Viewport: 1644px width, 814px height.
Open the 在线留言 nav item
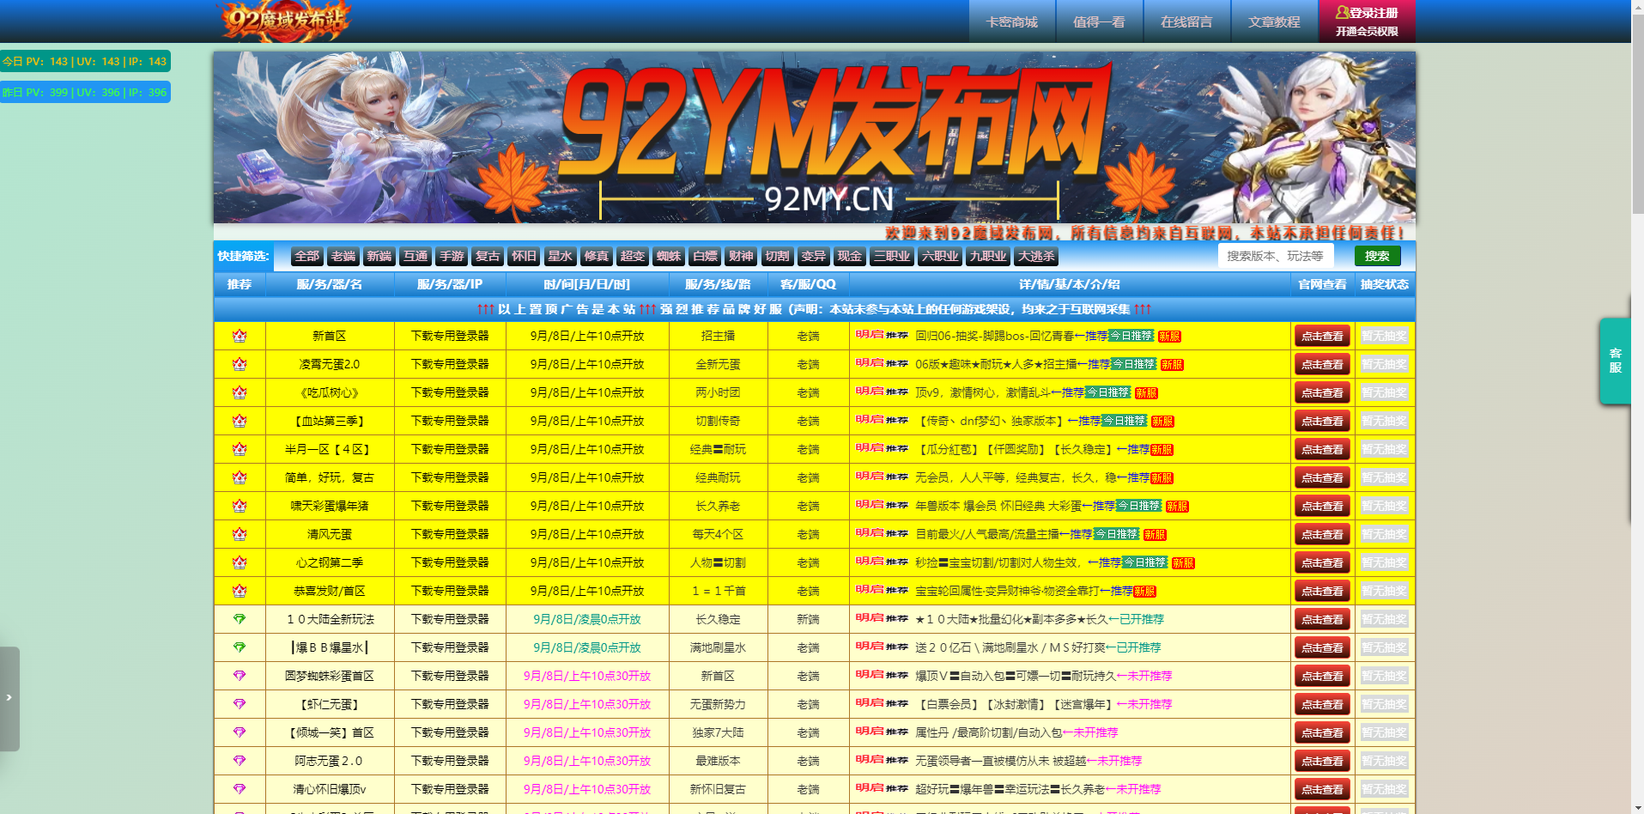[x=1186, y=21]
